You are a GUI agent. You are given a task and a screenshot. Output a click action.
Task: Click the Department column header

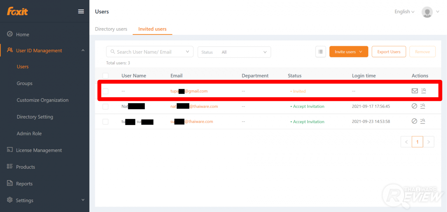(255, 76)
